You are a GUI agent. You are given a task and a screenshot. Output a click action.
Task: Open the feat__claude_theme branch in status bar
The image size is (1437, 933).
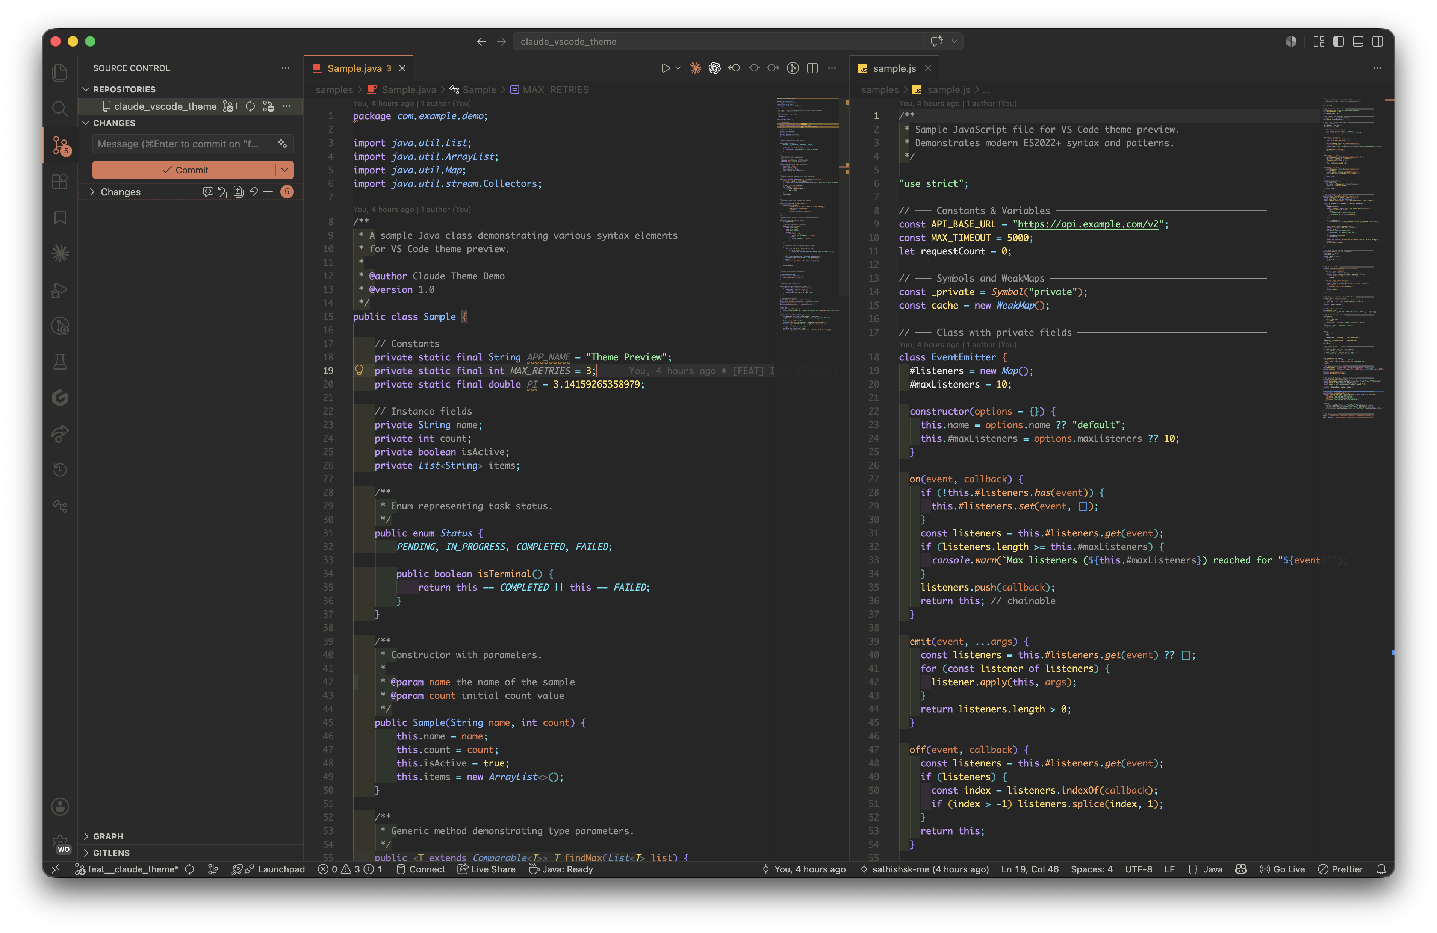coord(127,869)
